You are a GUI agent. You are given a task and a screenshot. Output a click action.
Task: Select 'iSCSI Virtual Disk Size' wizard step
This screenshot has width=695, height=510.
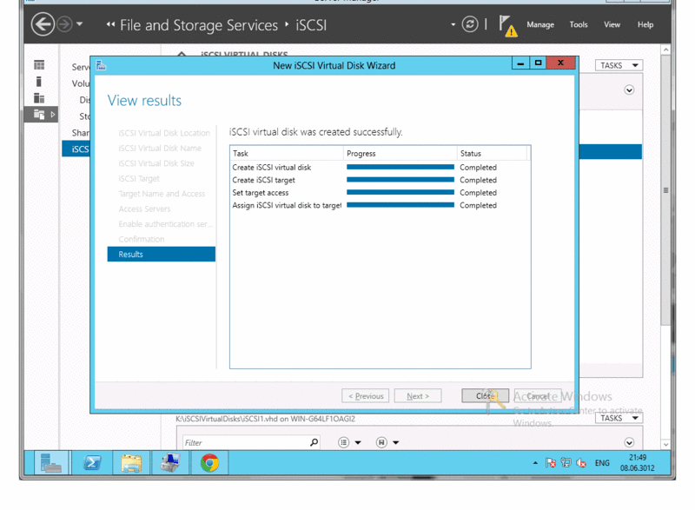(x=156, y=163)
